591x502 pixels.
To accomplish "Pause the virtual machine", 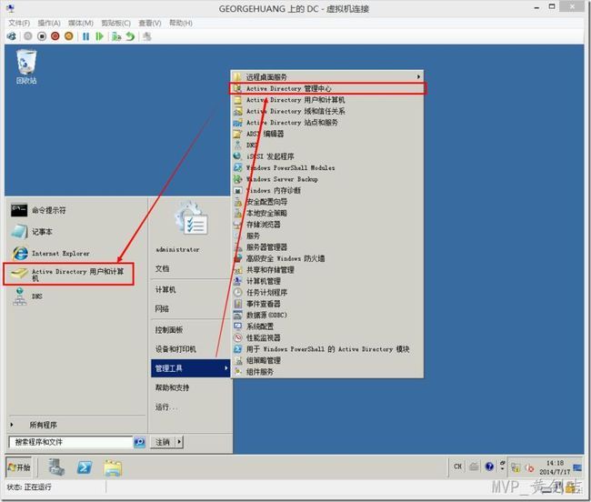I will pyautogui.click(x=86, y=36).
